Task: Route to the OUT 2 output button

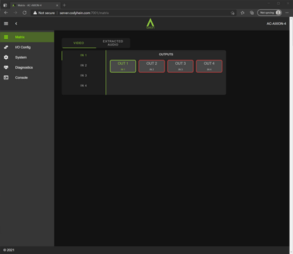Action: (152, 66)
